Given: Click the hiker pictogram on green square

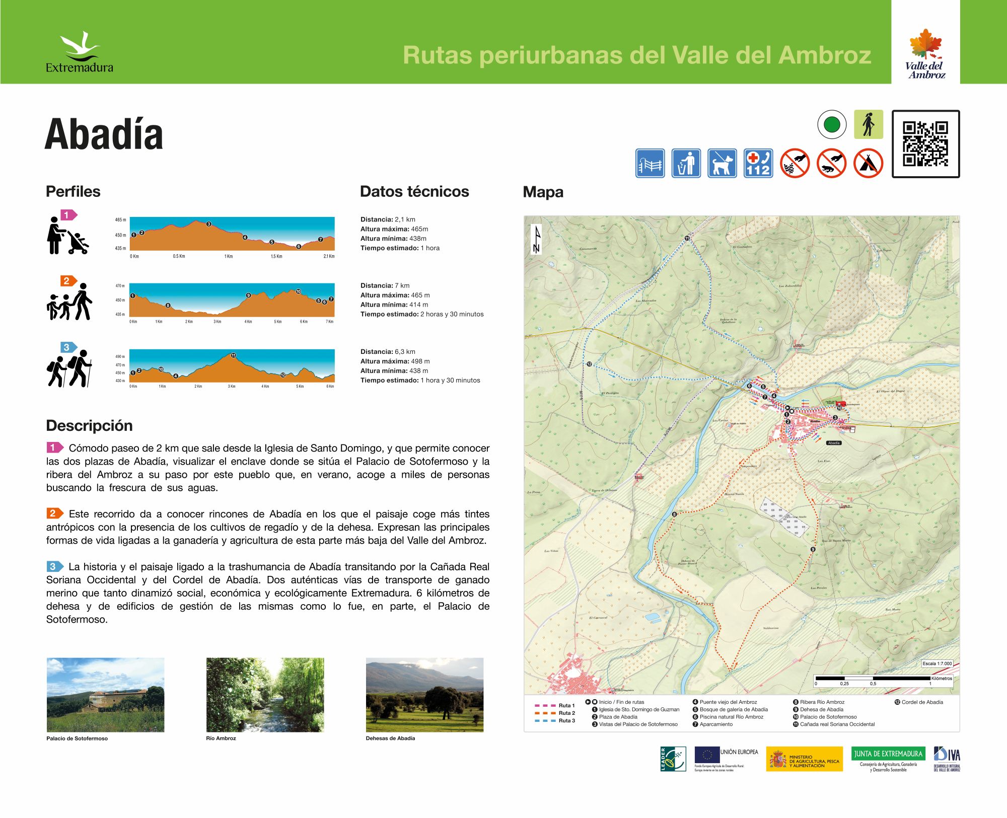Looking at the screenshot, I should click(869, 124).
